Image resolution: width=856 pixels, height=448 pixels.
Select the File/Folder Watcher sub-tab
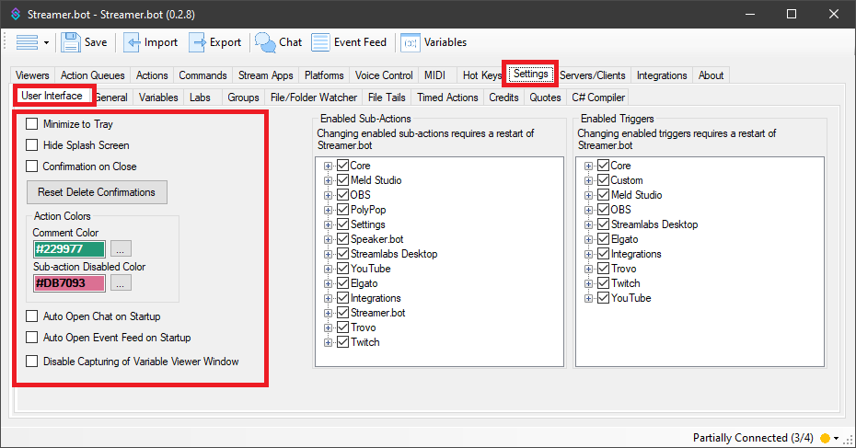[x=313, y=98]
